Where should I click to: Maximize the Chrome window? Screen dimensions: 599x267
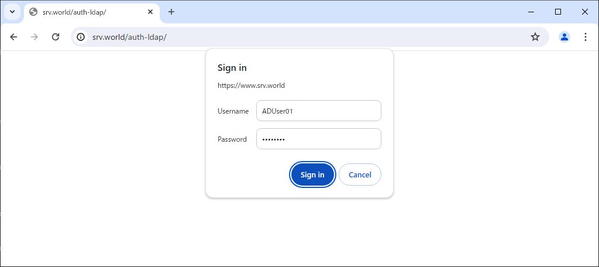click(x=557, y=12)
